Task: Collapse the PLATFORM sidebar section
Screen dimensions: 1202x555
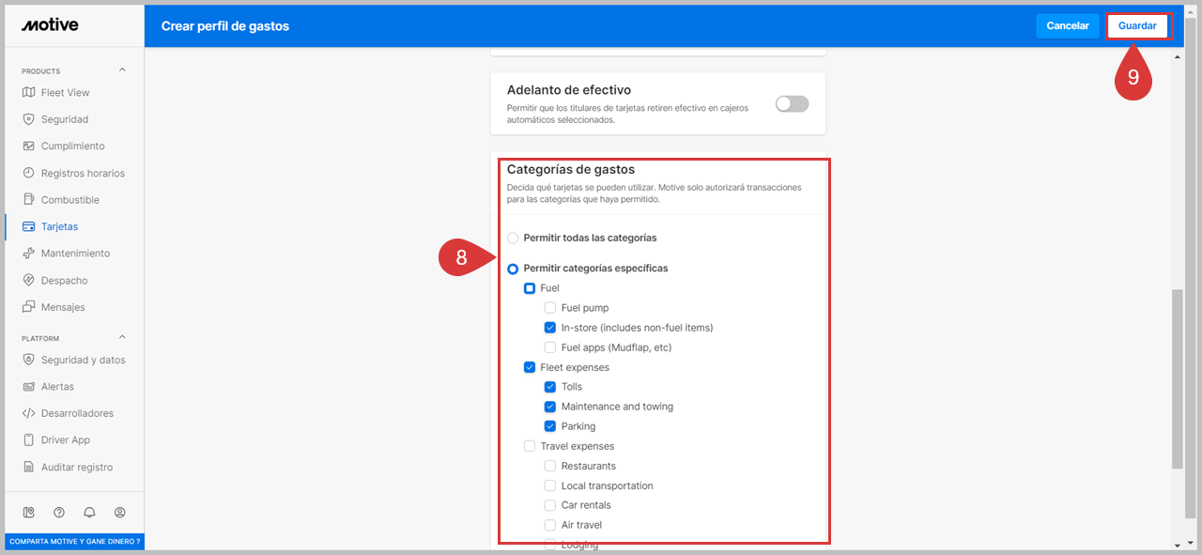Action: click(x=121, y=338)
